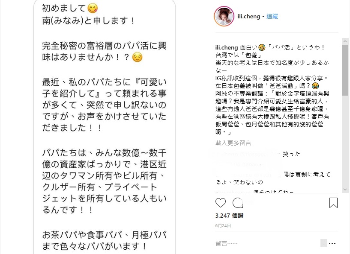Open the 6月24日 post date link
The height and width of the screenshot is (254, 350).
(223, 225)
